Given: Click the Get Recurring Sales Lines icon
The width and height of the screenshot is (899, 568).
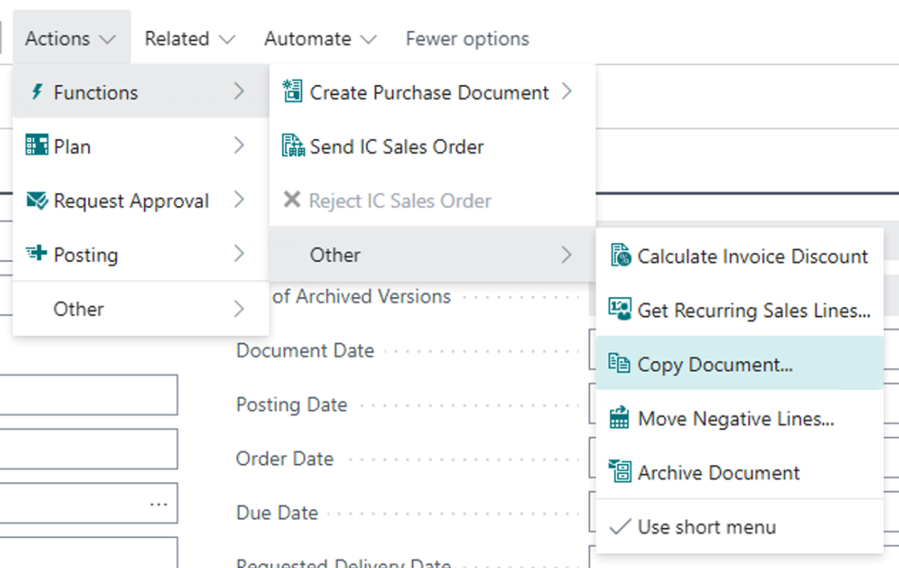Looking at the screenshot, I should (620, 310).
